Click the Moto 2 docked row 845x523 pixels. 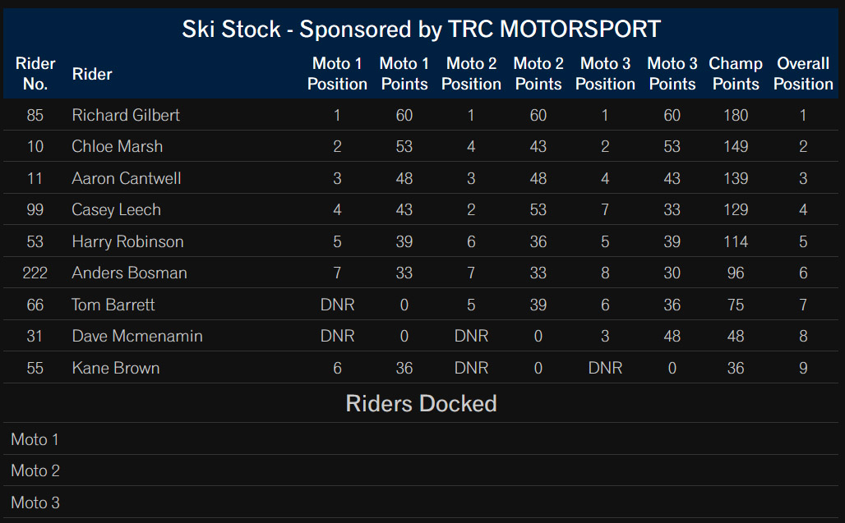pyautogui.click(x=421, y=470)
